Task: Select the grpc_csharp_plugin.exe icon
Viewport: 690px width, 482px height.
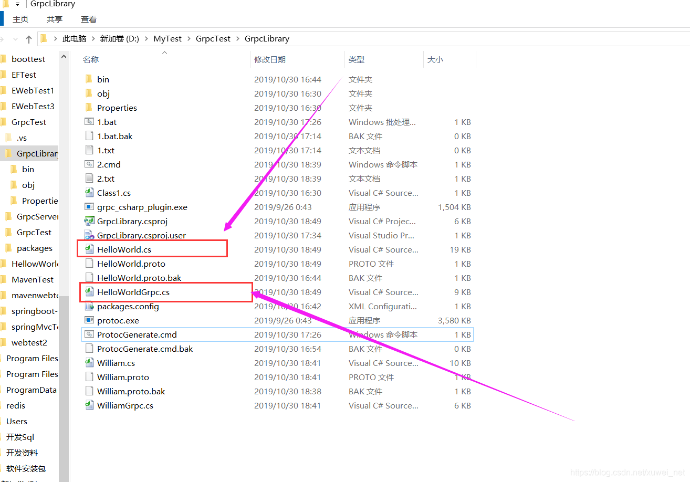Action: tap(88, 207)
